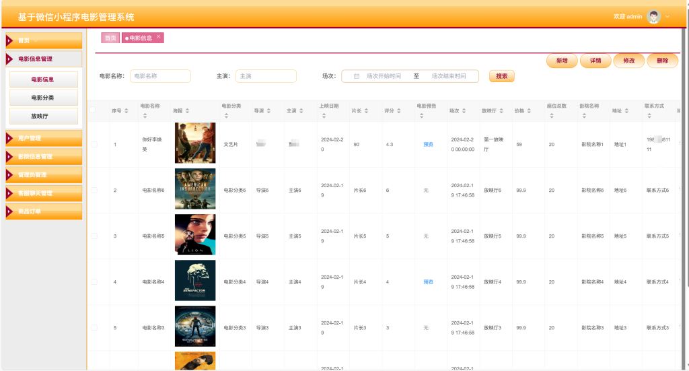Close the 电影信息 tab with its X
This screenshot has width=689, height=371.
pos(159,36)
